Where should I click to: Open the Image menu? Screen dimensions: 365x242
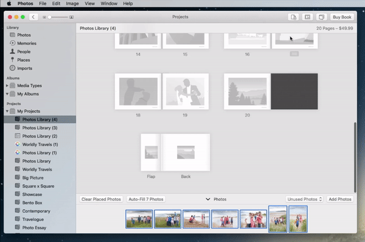point(72,4)
